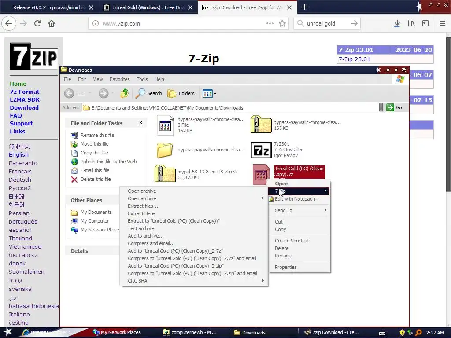Select the 7z2301 installer icon
This screenshot has width=451, height=338.
point(261,150)
